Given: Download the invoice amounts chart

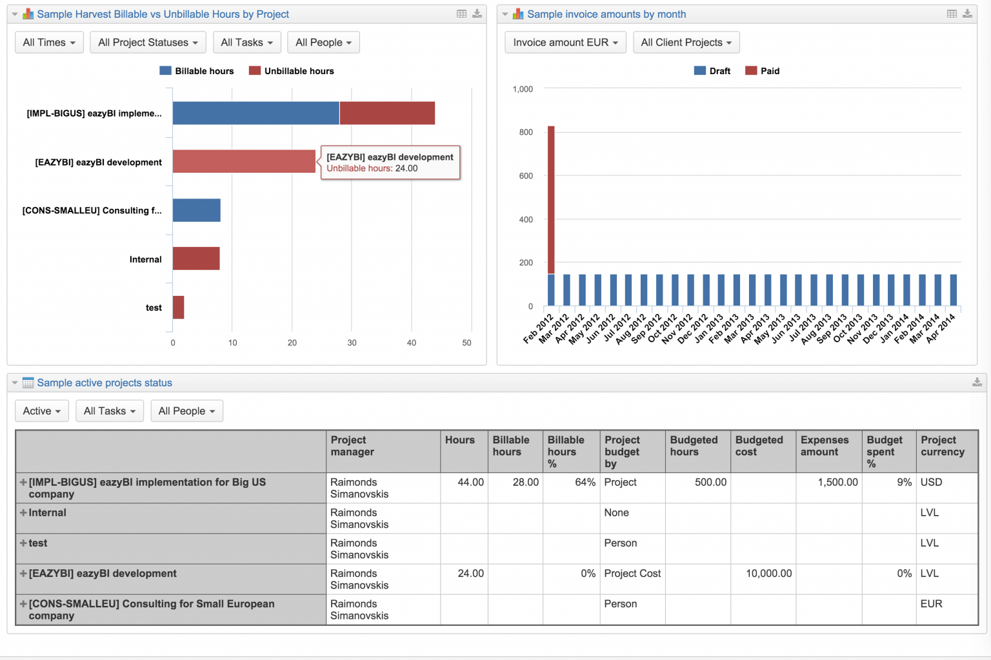Looking at the screenshot, I should 968,13.
